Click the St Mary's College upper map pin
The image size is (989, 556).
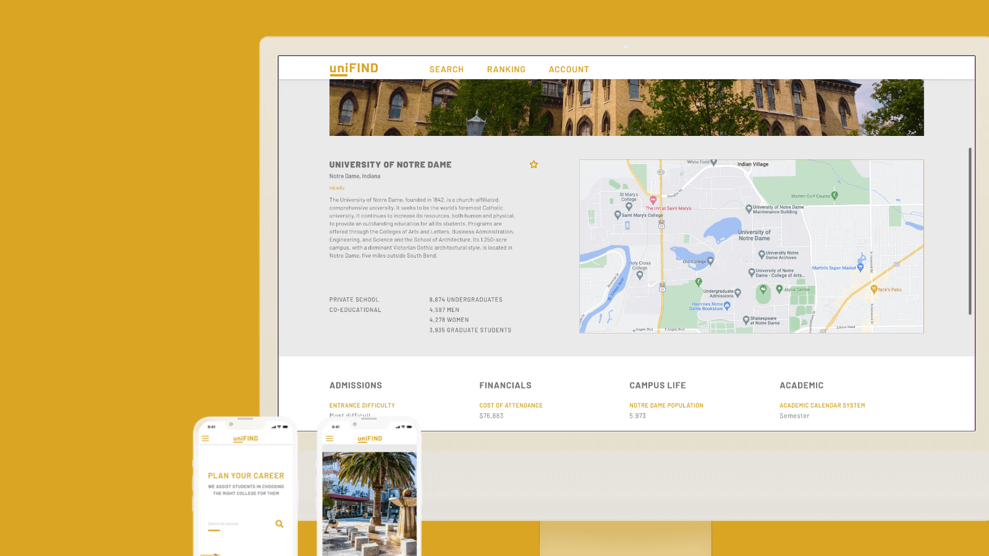(x=629, y=206)
